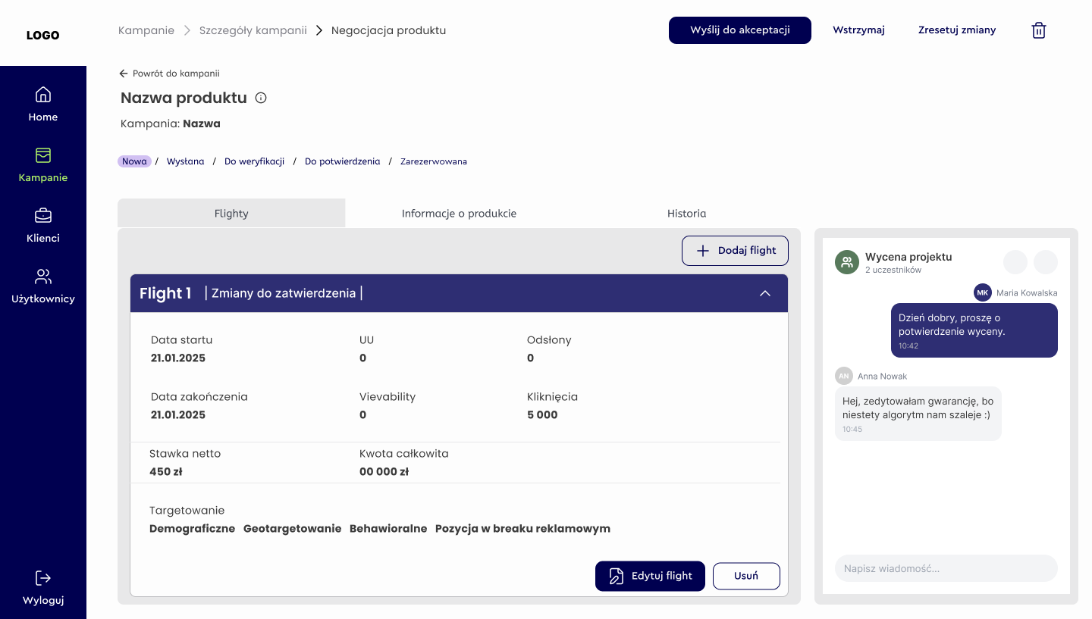Click Demograficzne targeting label
The width and height of the screenshot is (1092, 619).
pos(193,529)
